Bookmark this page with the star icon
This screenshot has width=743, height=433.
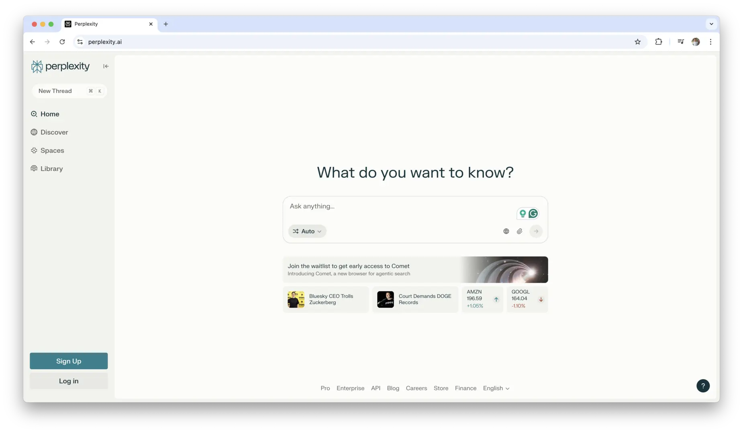pos(637,42)
